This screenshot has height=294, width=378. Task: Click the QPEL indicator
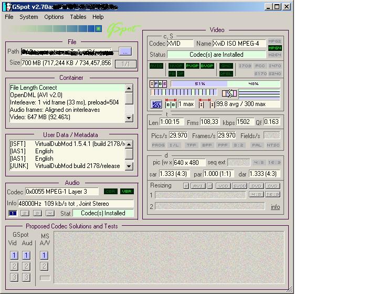226,73
